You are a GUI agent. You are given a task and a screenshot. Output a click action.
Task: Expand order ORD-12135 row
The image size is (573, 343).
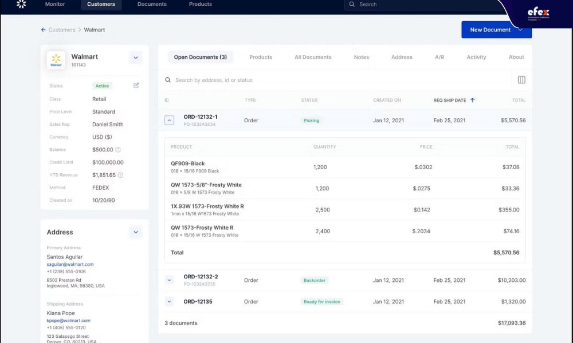(169, 301)
